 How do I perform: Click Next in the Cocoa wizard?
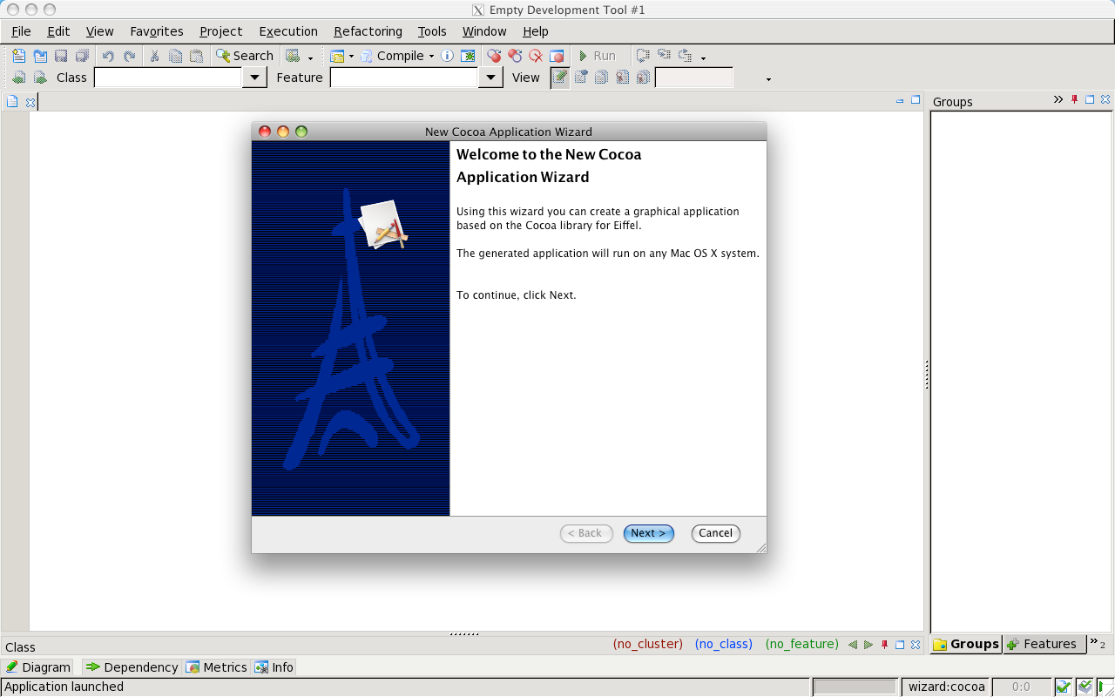pyautogui.click(x=649, y=533)
